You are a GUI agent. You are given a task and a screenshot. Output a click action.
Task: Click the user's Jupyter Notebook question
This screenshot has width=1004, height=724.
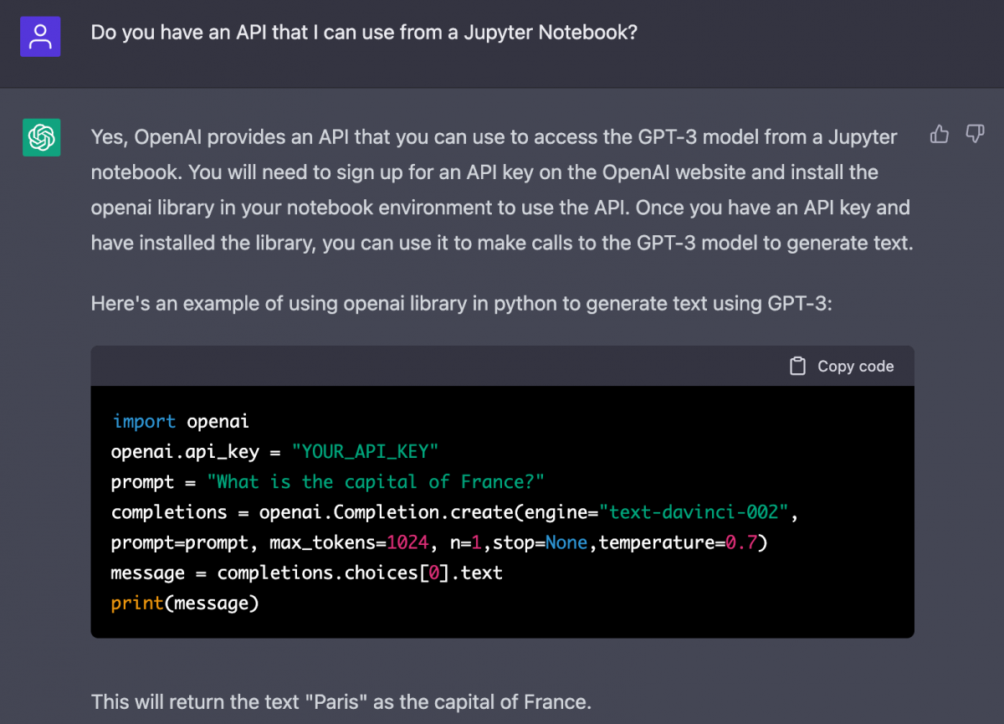[364, 32]
